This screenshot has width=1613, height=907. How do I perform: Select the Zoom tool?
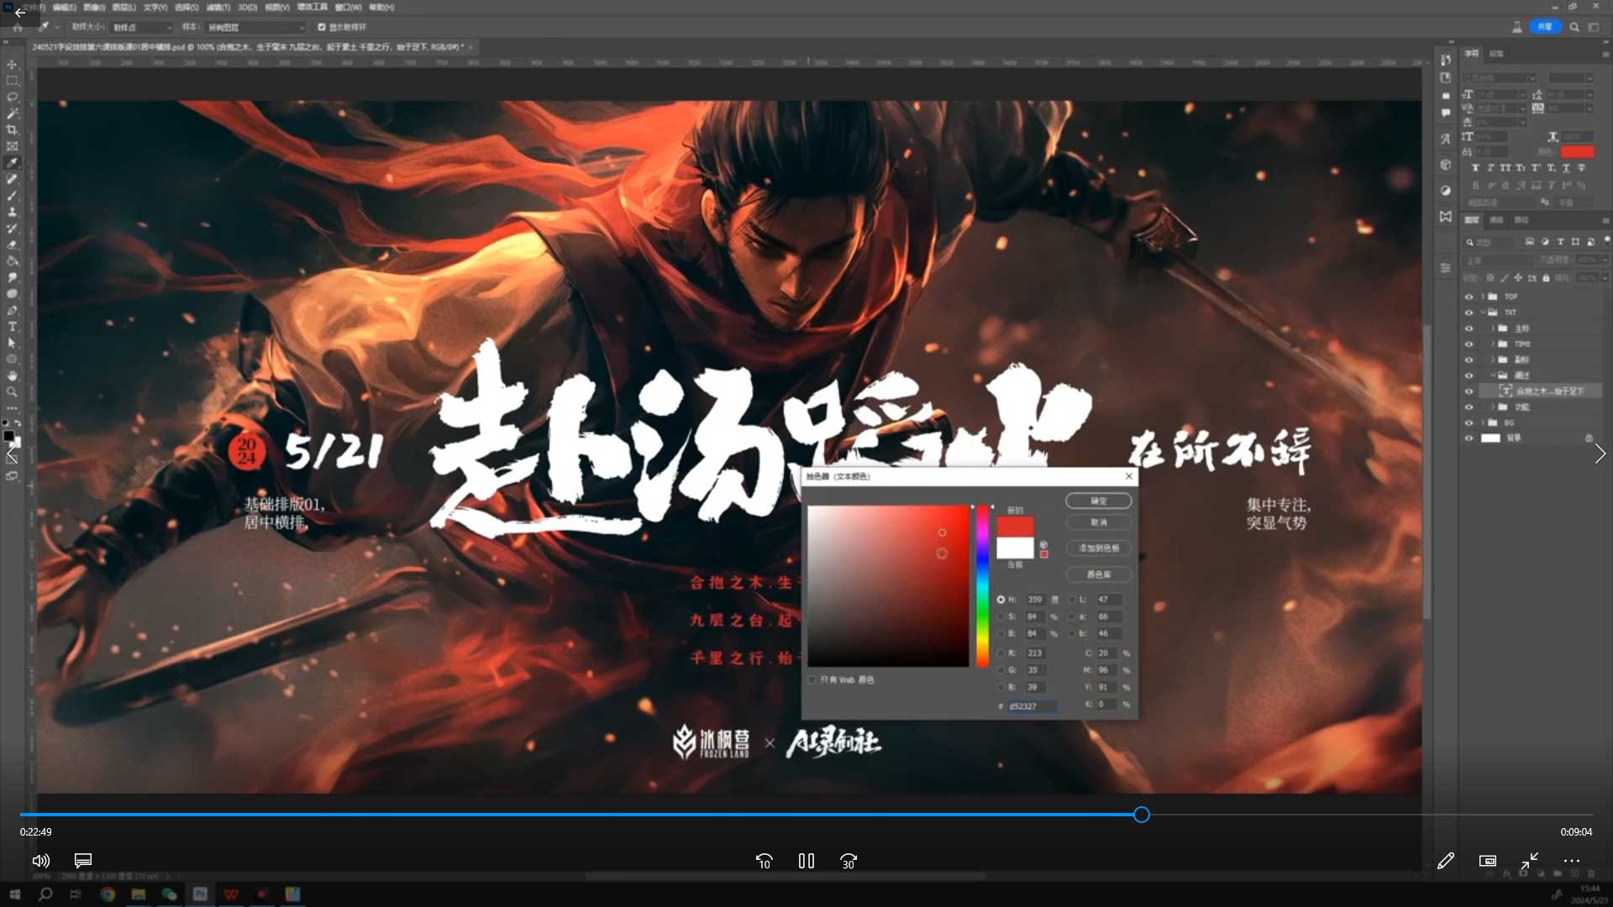[x=12, y=391]
